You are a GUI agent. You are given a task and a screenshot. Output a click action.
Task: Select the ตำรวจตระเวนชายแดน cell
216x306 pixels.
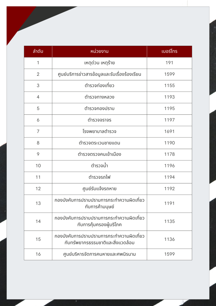[x=99, y=143]
